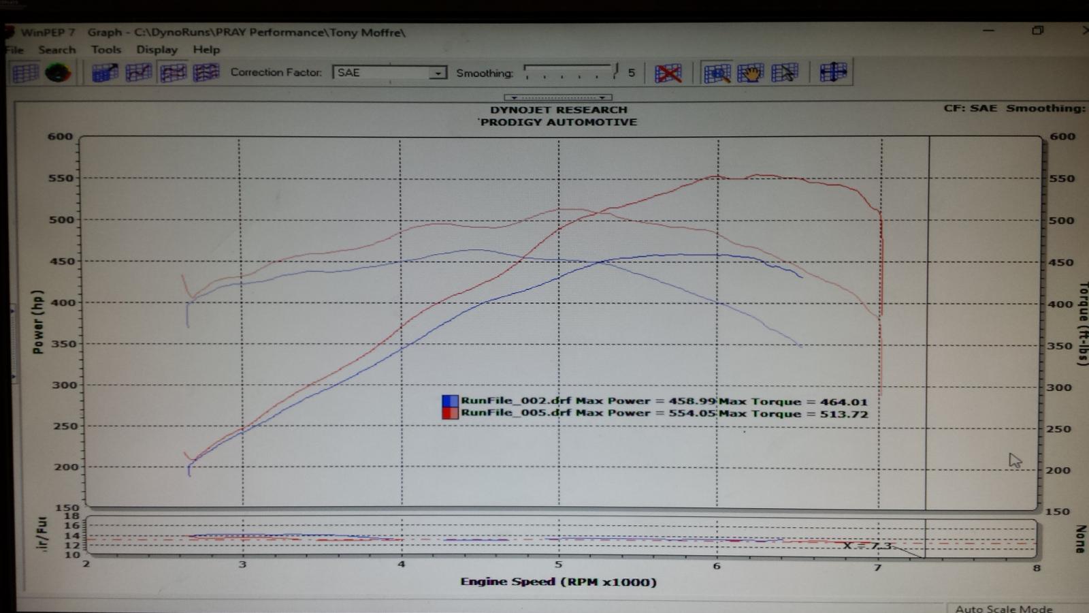Open the Correction Factor SAE dropdown
The height and width of the screenshot is (613, 1089).
click(389, 73)
